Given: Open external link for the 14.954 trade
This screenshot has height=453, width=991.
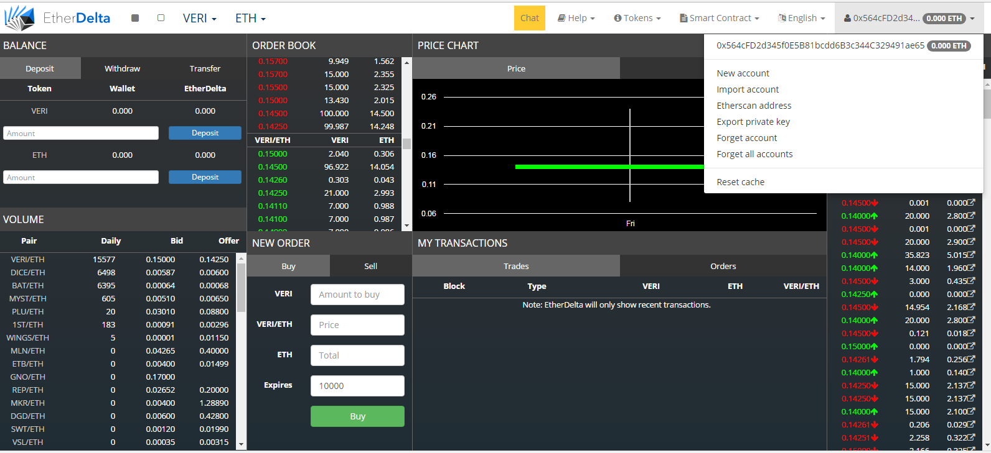Looking at the screenshot, I should pos(971,307).
